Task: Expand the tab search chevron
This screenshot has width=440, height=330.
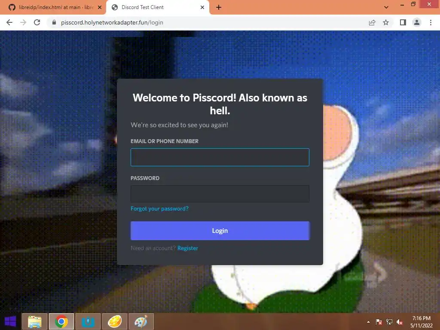Action: [x=386, y=7]
